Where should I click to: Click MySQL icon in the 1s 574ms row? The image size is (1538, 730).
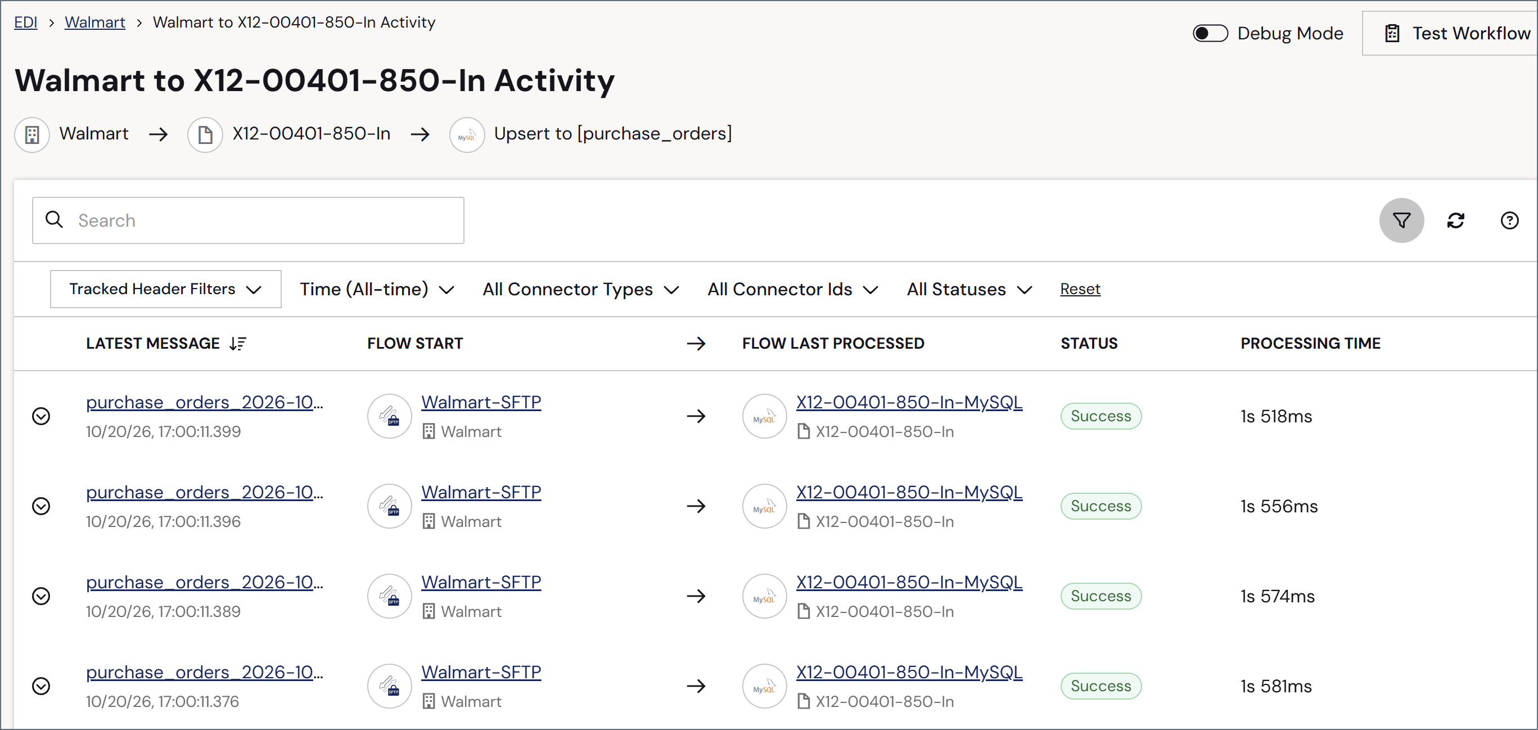(764, 596)
